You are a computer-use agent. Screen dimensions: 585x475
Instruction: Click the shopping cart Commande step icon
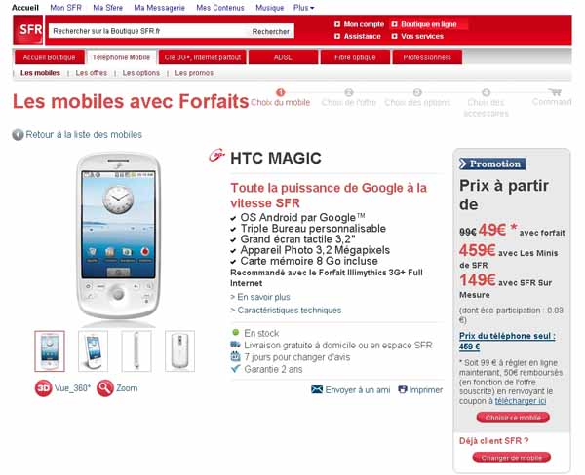coord(555,91)
